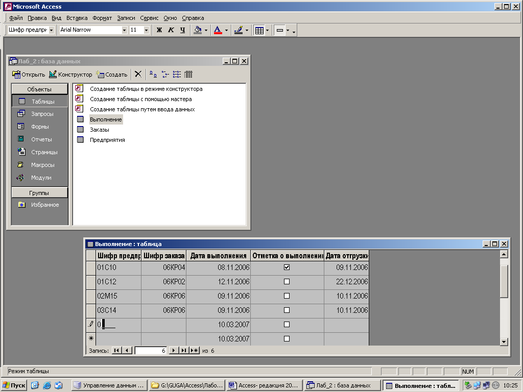This screenshot has width=523, height=392.
Task: Open the Записи menu
Action: [126, 18]
